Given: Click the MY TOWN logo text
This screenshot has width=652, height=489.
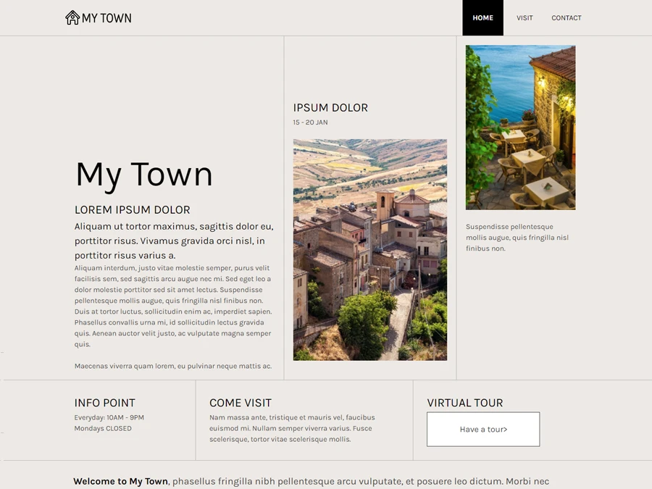Looking at the screenshot, I should (x=106, y=18).
